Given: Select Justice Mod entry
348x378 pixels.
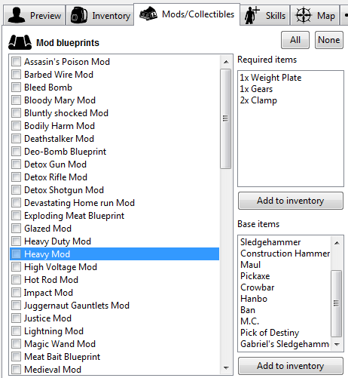Looking at the screenshot, I should point(114,318).
